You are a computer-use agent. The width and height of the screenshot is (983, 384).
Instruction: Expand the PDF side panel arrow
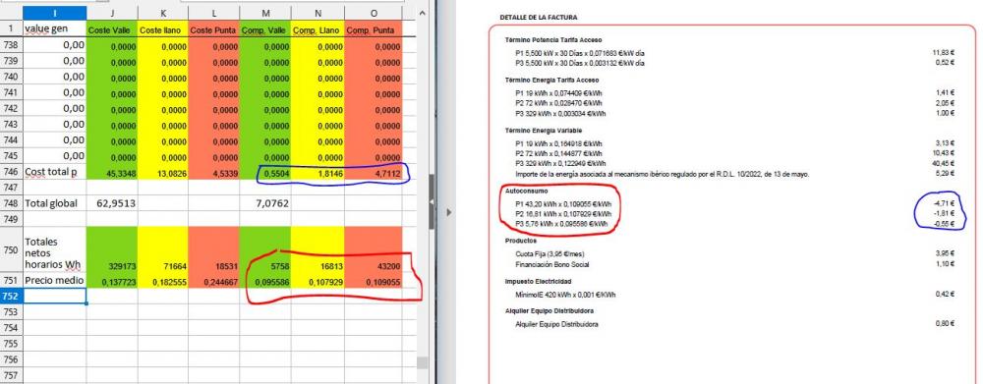[448, 213]
